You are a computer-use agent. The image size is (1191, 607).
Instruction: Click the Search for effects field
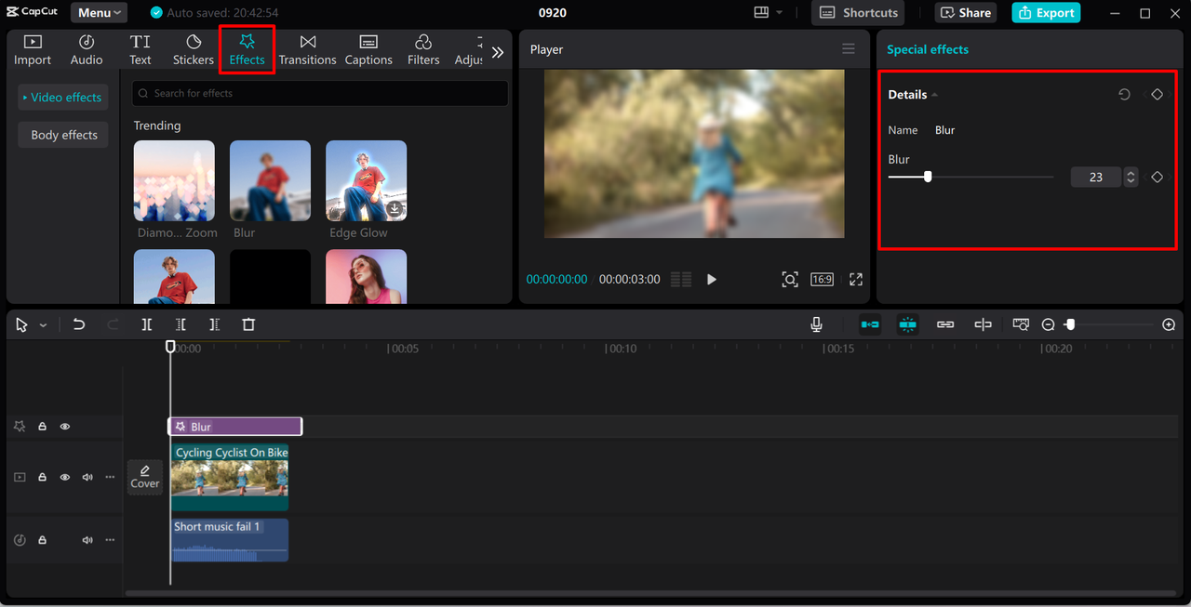[320, 93]
